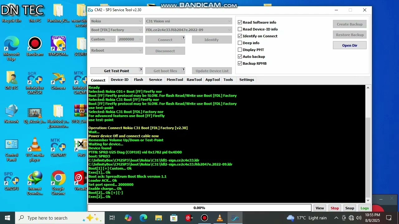Switch to the RawTool tab
399x224 pixels.
(194, 80)
